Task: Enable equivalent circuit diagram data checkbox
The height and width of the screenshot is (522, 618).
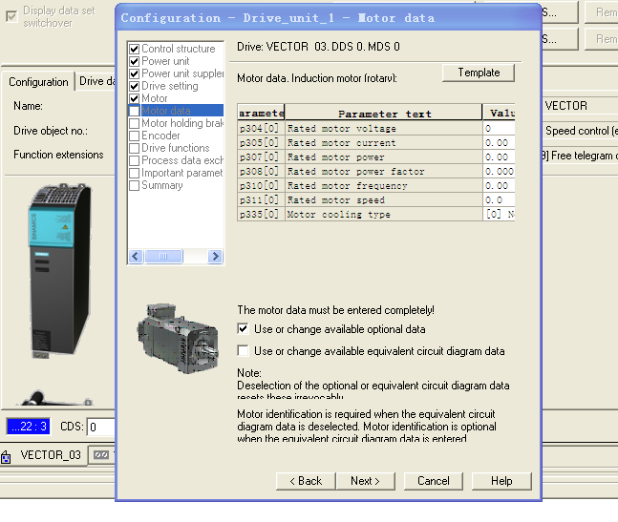Action: (x=244, y=351)
